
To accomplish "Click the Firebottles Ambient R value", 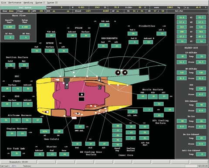I will point(148,42).
